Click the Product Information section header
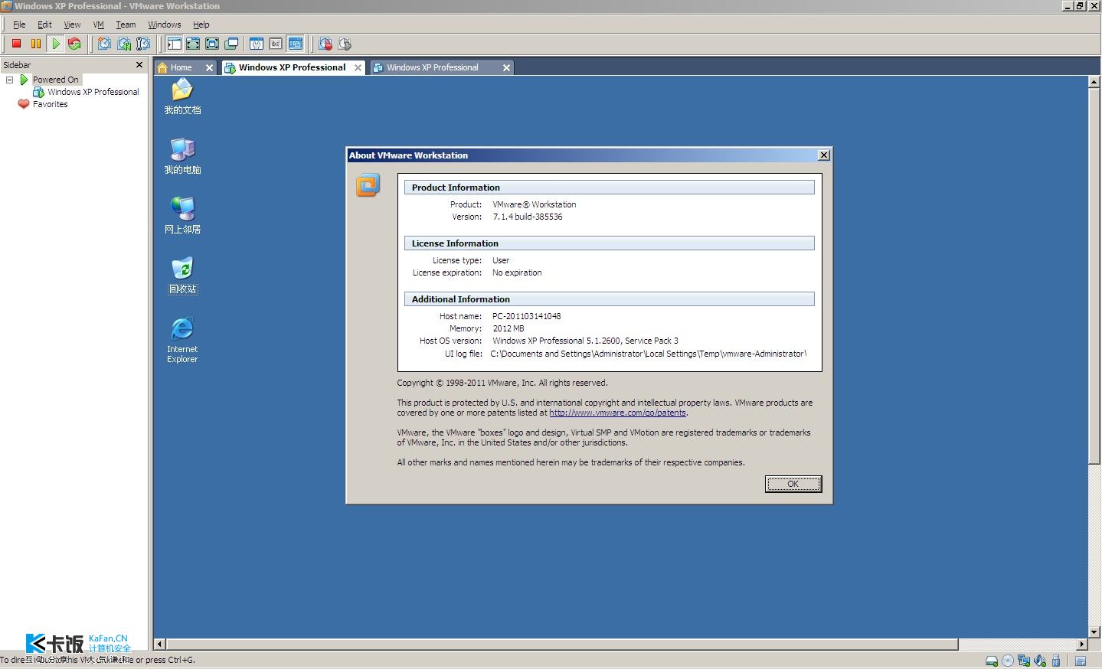This screenshot has height=669, width=1102. coord(609,188)
